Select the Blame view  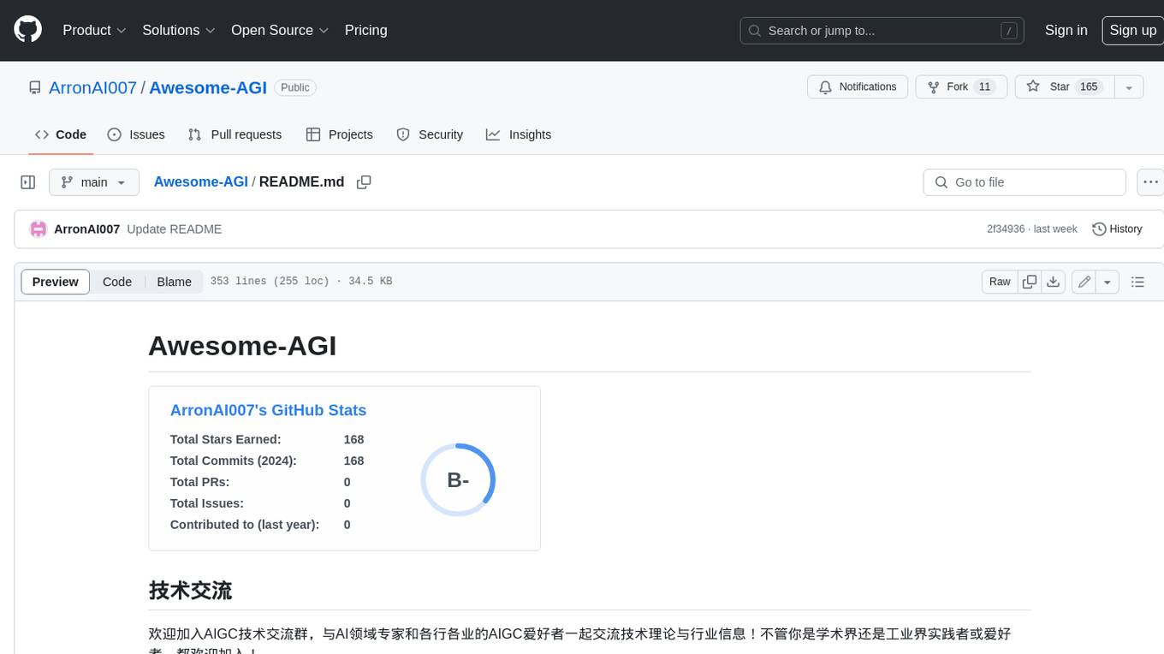coord(174,282)
